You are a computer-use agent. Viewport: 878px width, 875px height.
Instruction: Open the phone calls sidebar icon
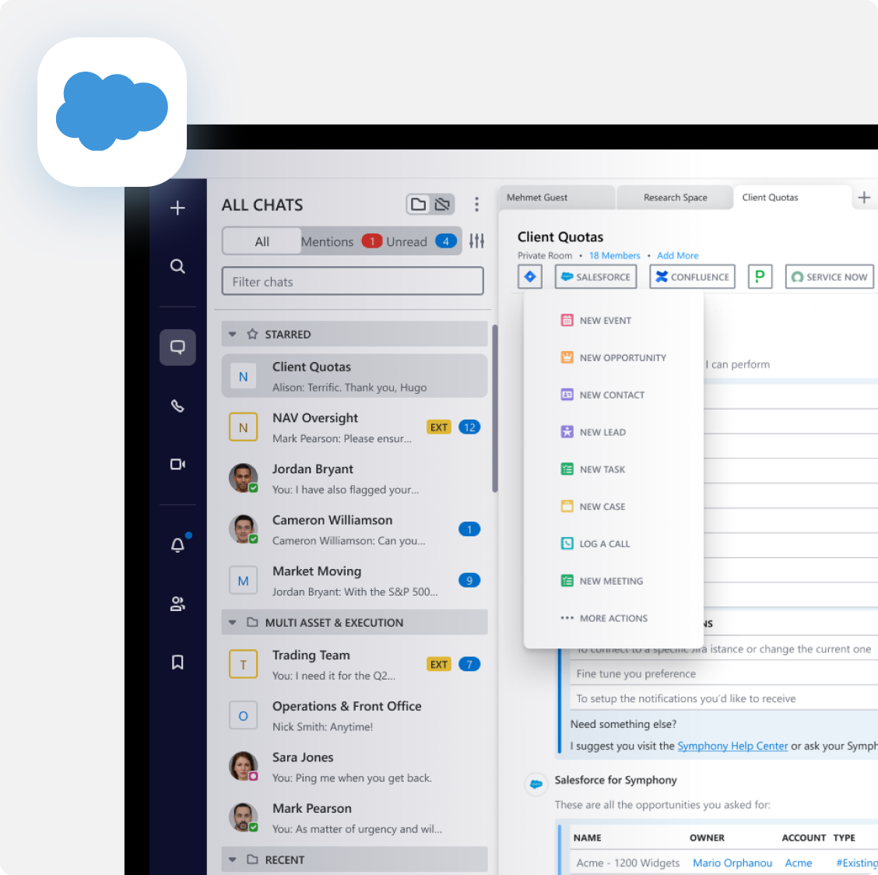(177, 406)
